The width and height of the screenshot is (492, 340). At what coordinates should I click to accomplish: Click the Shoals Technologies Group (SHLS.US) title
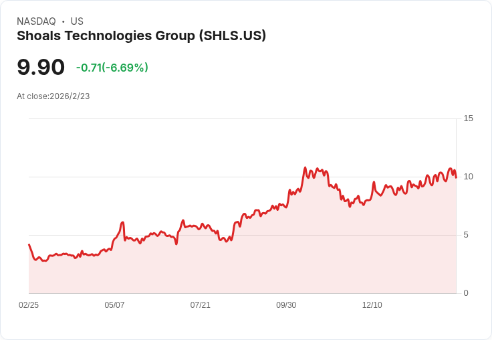point(141,36)
